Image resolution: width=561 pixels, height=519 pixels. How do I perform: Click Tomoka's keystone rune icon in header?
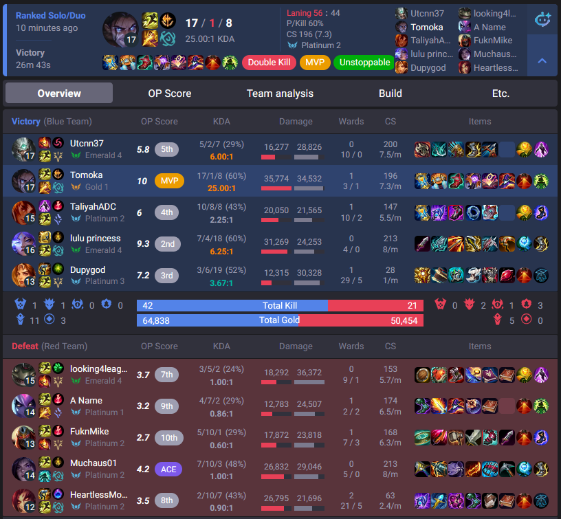tap(168, 21)
